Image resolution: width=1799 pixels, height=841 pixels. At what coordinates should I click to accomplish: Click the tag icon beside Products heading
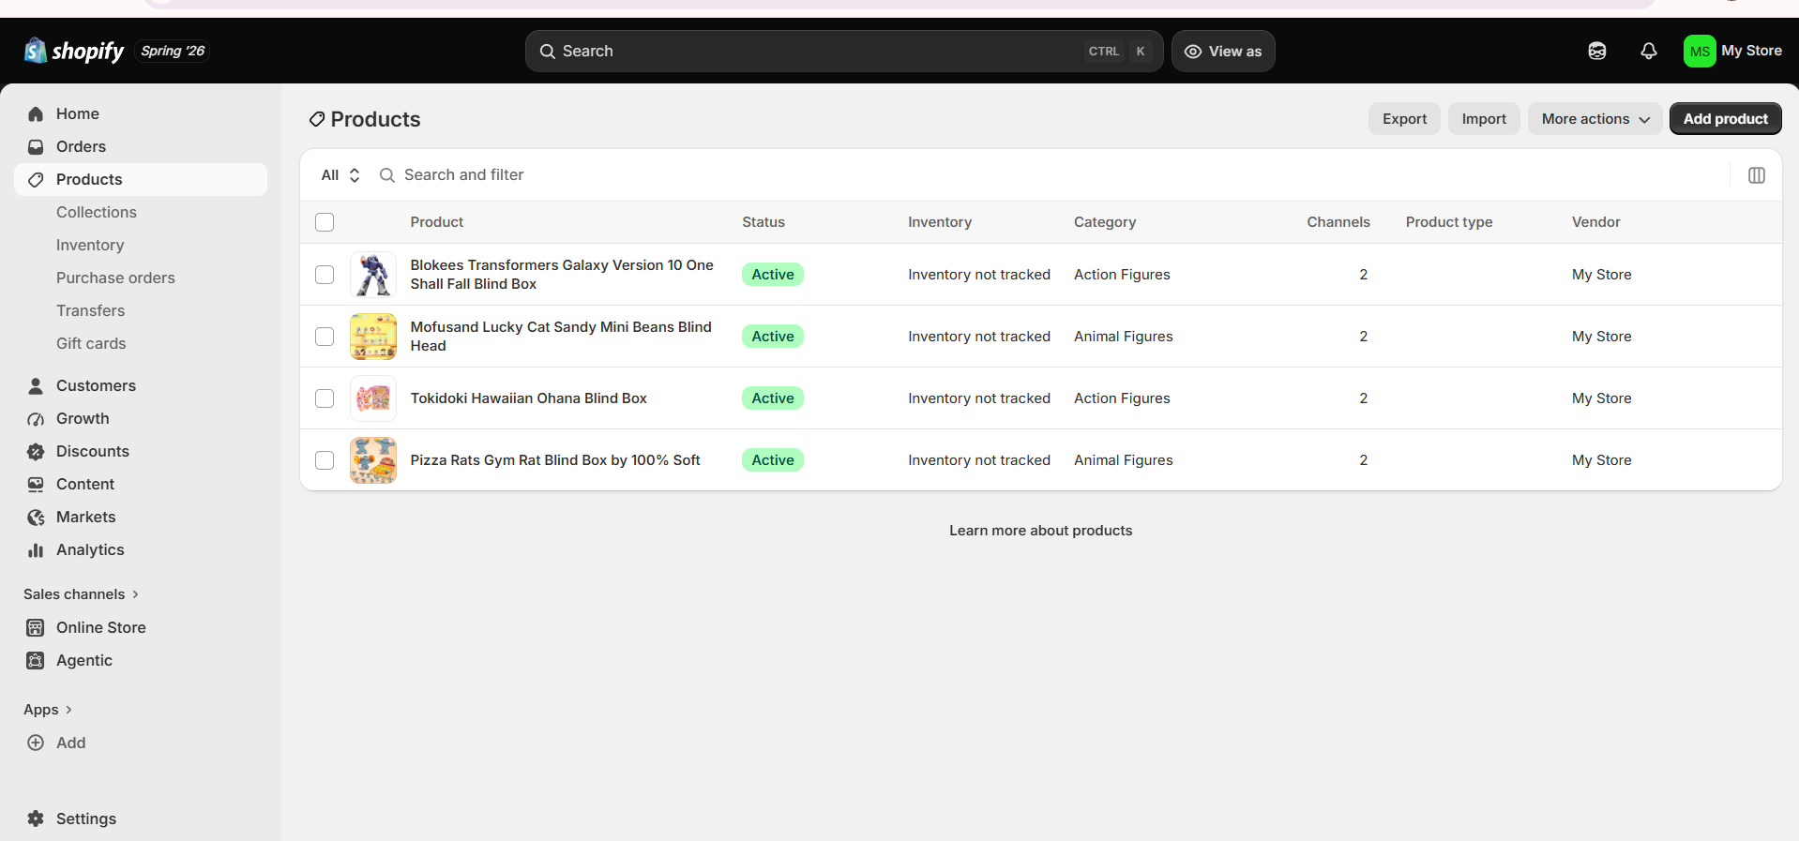point(317,119)
